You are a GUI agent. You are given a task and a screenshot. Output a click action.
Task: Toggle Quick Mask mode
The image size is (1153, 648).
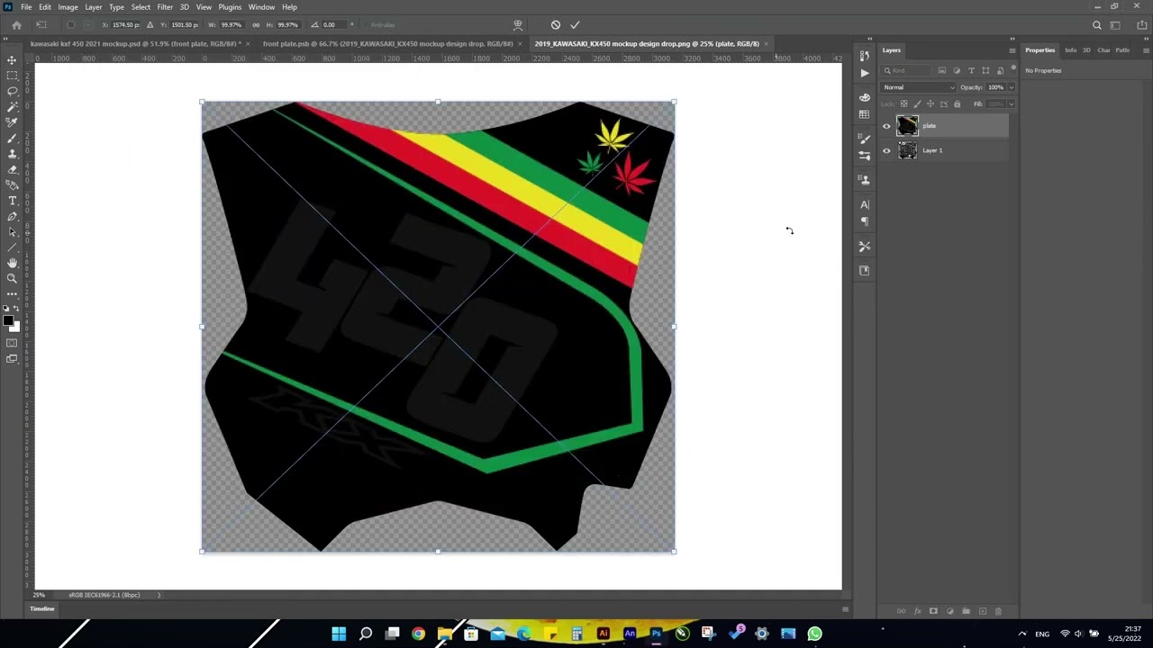(12, 343)
